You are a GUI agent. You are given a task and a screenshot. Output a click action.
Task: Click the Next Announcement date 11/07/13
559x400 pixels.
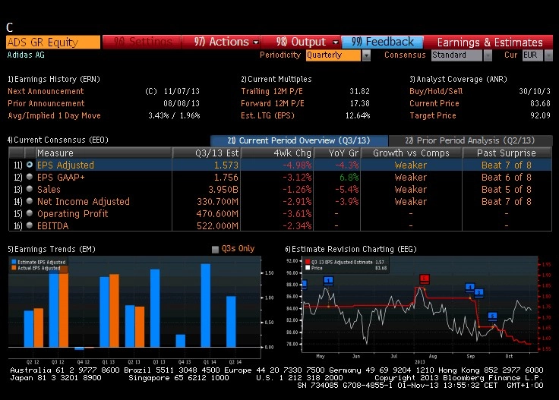[x=182, y=91]
